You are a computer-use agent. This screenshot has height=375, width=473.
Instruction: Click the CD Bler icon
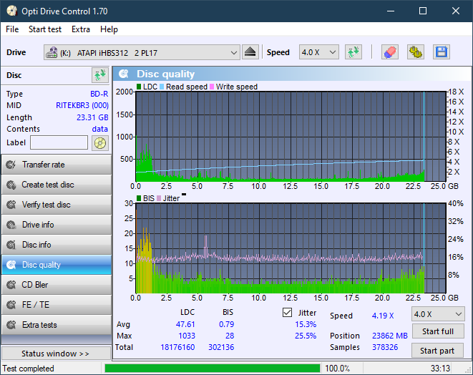(11, 285)
